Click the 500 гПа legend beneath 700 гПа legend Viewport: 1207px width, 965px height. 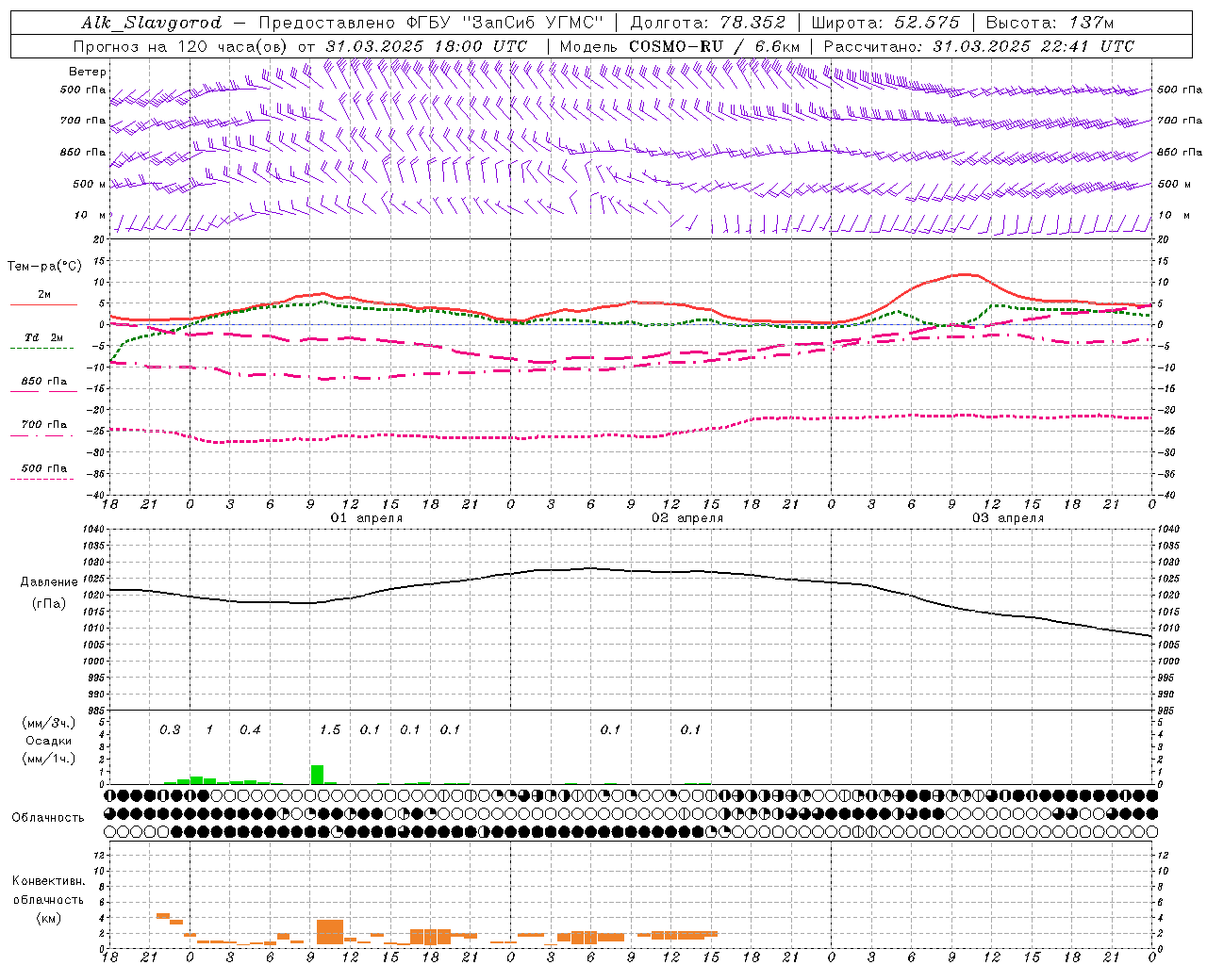(43, 468)
